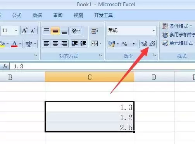
Task: Apply accounting number format
Action: [112, 44]
